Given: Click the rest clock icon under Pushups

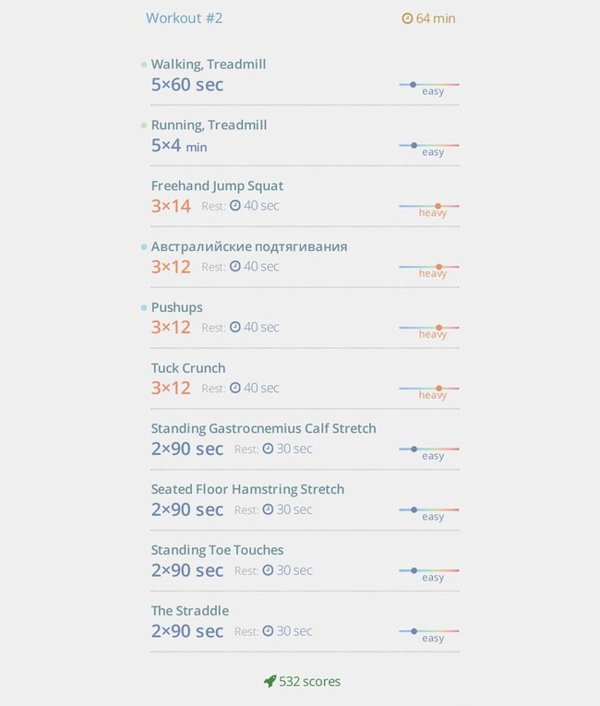Looking at the screenshot, I should 235,328.
